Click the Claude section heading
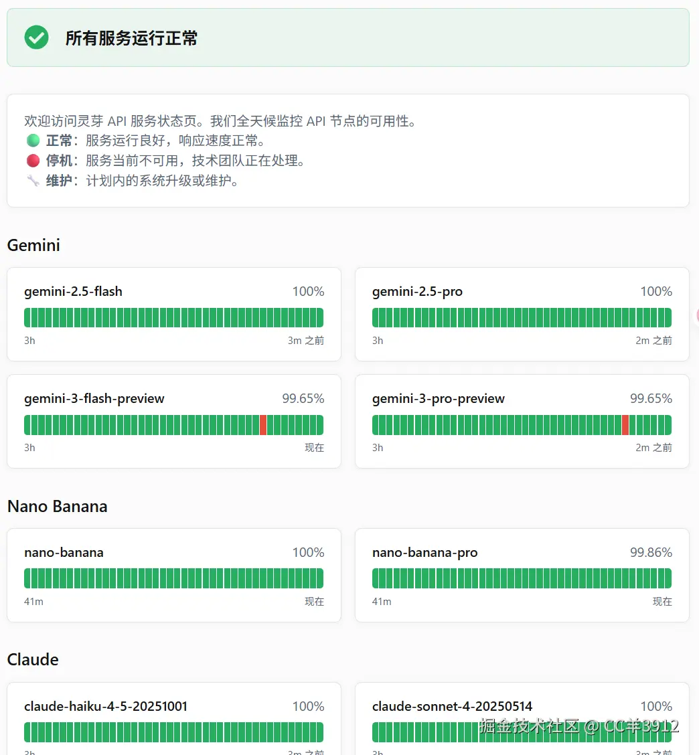699x755 pixels. click(x=33, y=660)
